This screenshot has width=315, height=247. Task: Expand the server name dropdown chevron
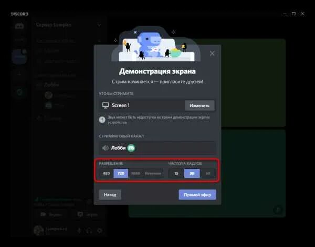[x=99, y=25]
